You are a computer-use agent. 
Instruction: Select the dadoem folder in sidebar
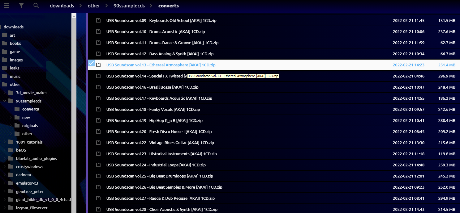click(x=24, y=175)
